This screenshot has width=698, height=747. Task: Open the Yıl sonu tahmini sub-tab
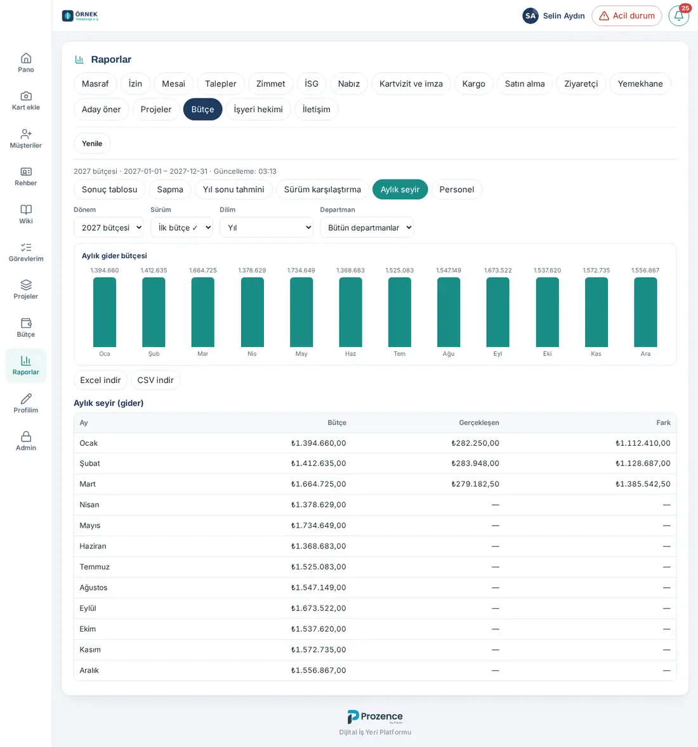click(x=234, y=190)
